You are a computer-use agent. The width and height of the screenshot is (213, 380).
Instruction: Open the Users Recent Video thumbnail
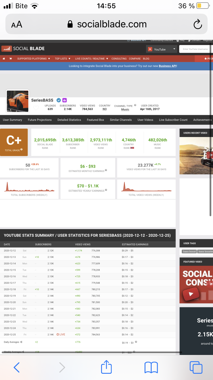pyautogui.click(x=196, y=156)
